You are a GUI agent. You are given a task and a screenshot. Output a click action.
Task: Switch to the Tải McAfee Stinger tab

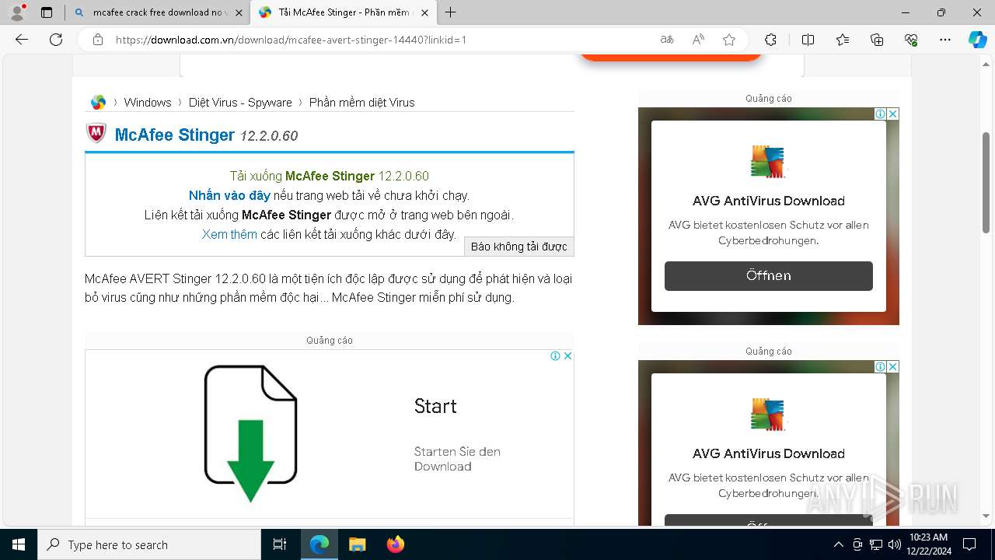click(x=343, y=12)
